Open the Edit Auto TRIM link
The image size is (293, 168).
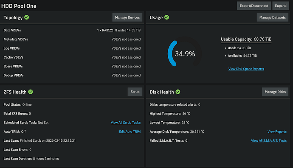130,132
